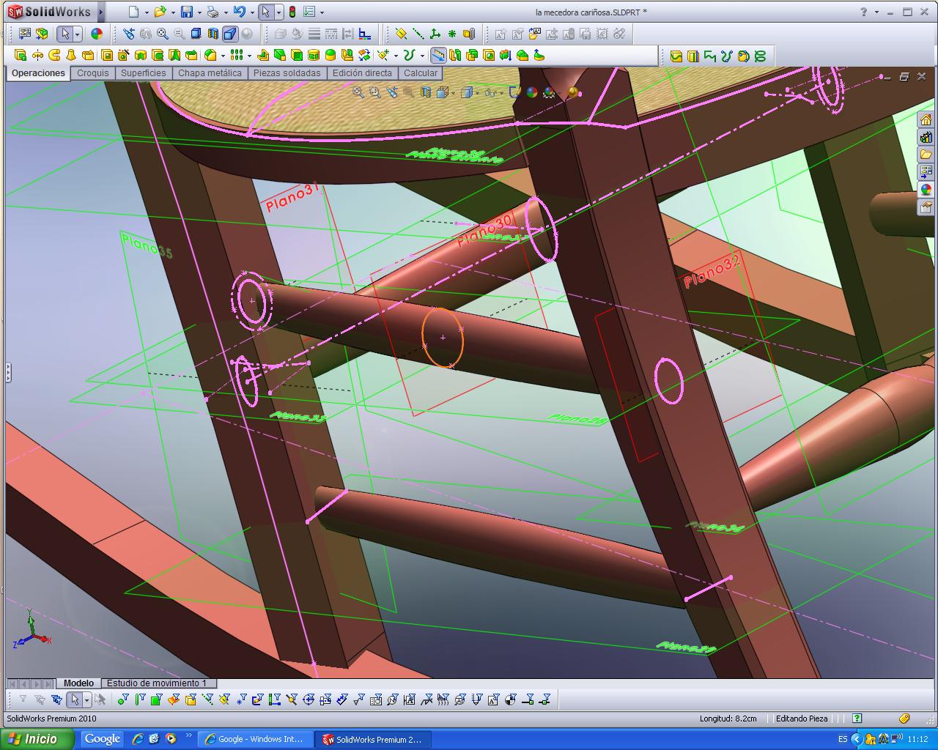The height and width of the screenshot is (750, 938).
Task: Click the Zoom to Fit icon in the heads-up toolbar
Action: tap(358, 92)
